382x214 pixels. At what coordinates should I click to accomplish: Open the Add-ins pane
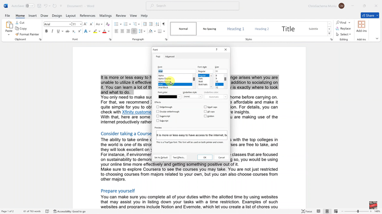pyautogui.click(x=361, y=27)
